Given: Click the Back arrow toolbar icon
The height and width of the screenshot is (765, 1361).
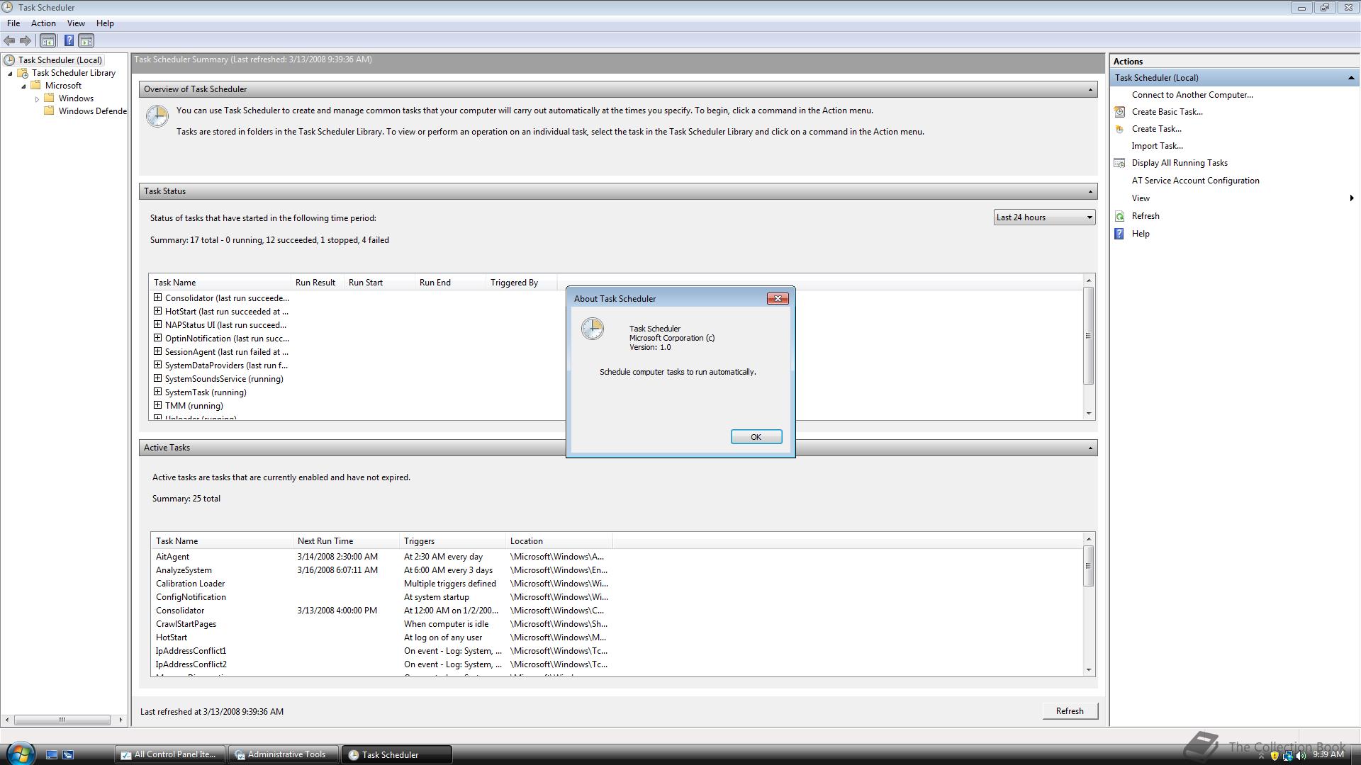Looking at the screenshot, I should click(x=9, y=41).
